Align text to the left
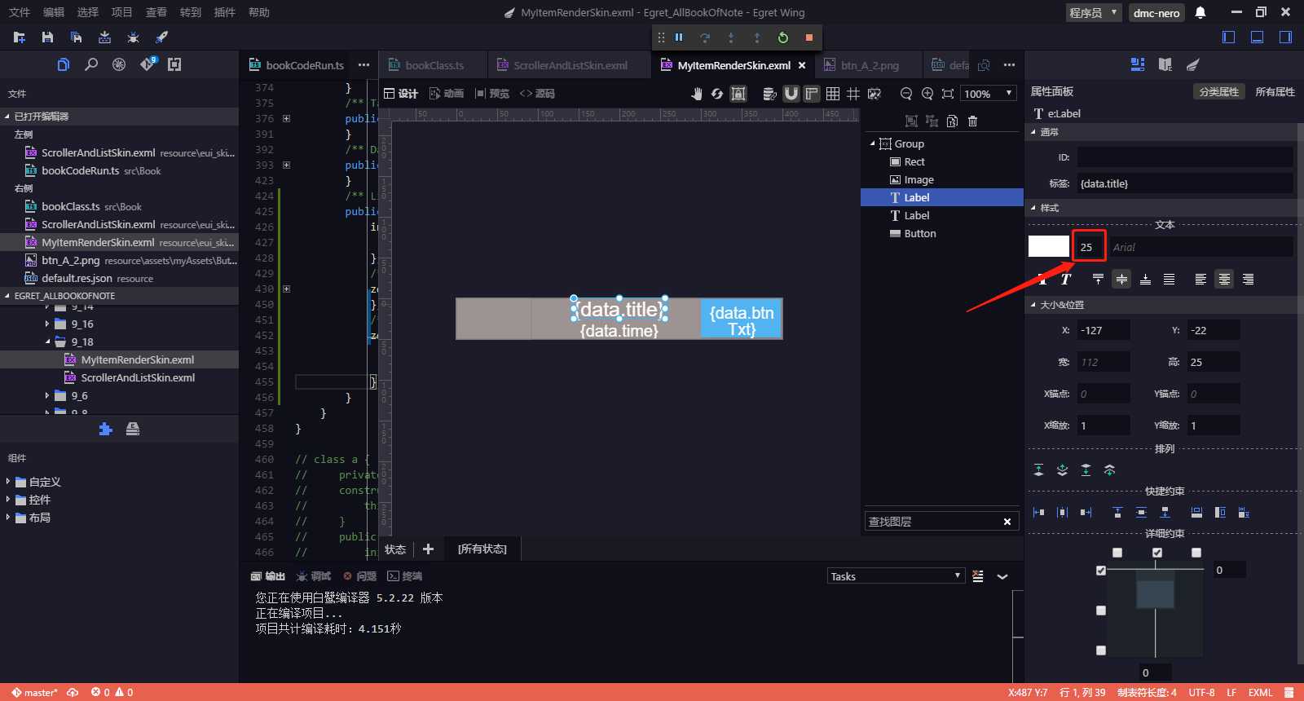This screenshot has width=1304, height=701. click(x=1200, y=280)
